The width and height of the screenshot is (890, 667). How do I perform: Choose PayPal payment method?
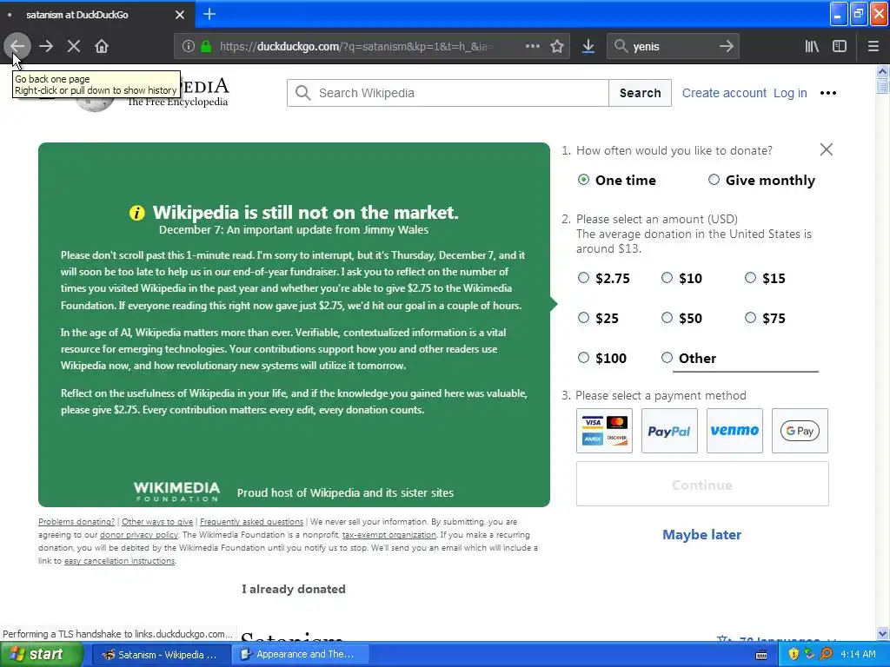click(x=670, y=431)
